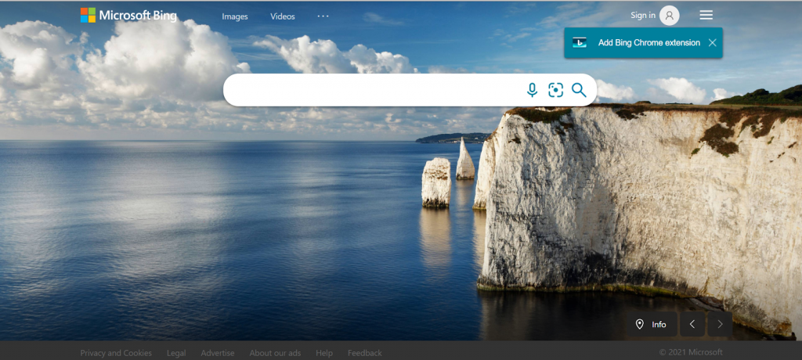Click inside the search text box
Screen dimensions: 802x360
click(372, 90)
